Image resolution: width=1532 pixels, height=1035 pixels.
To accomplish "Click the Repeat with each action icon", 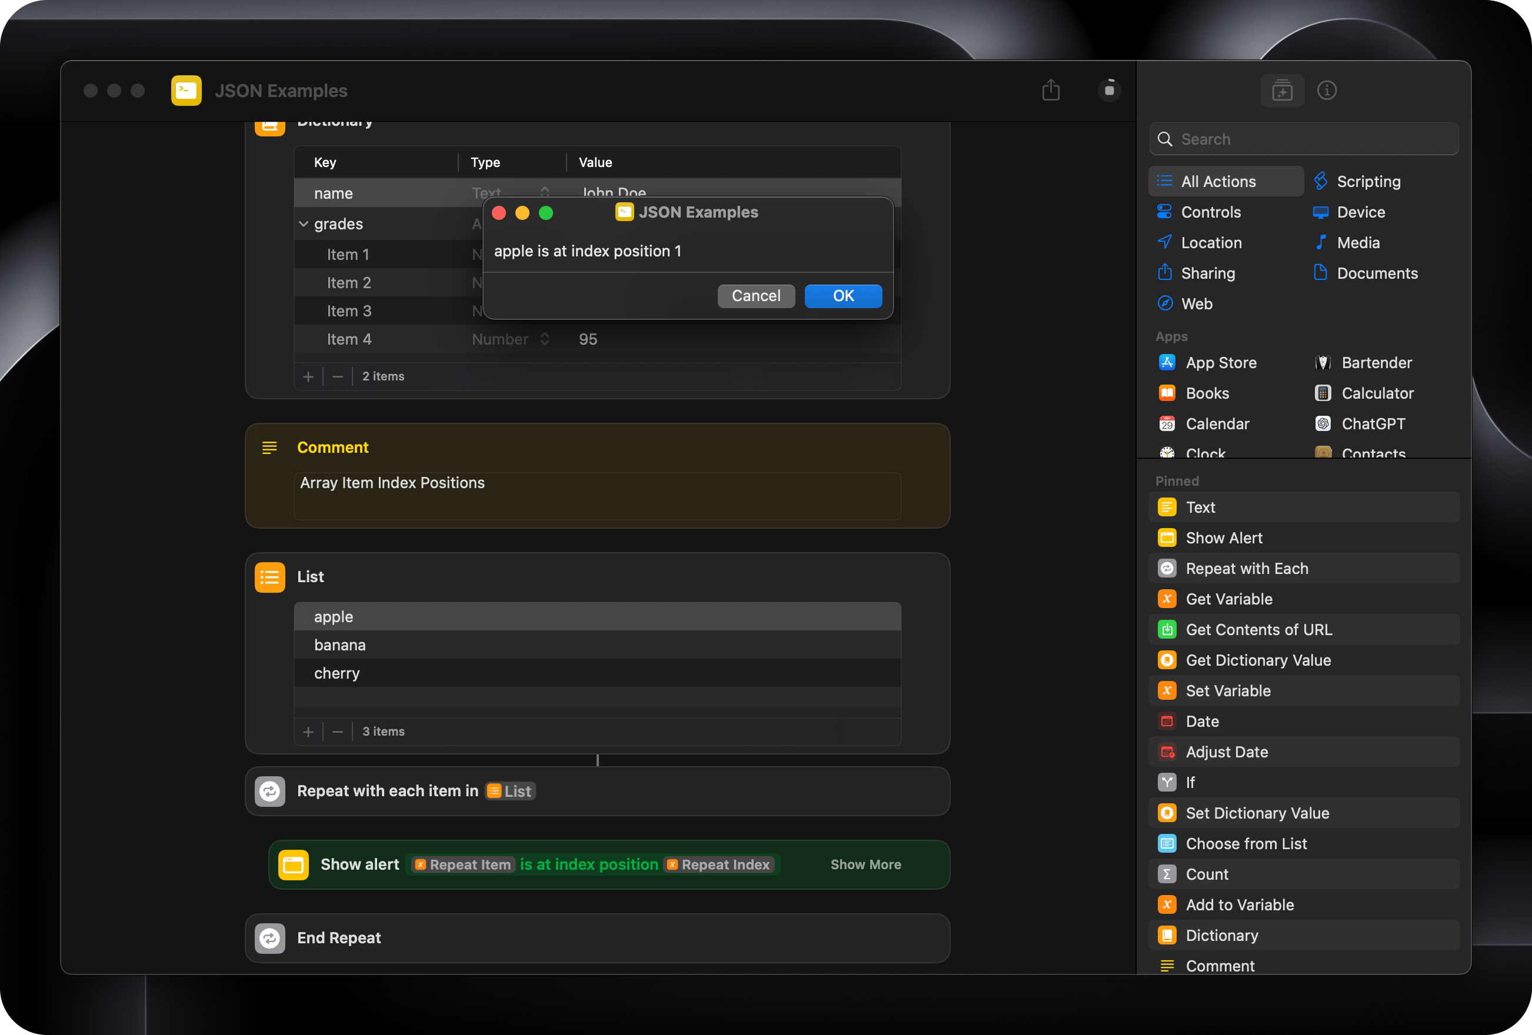I will 270,791.
